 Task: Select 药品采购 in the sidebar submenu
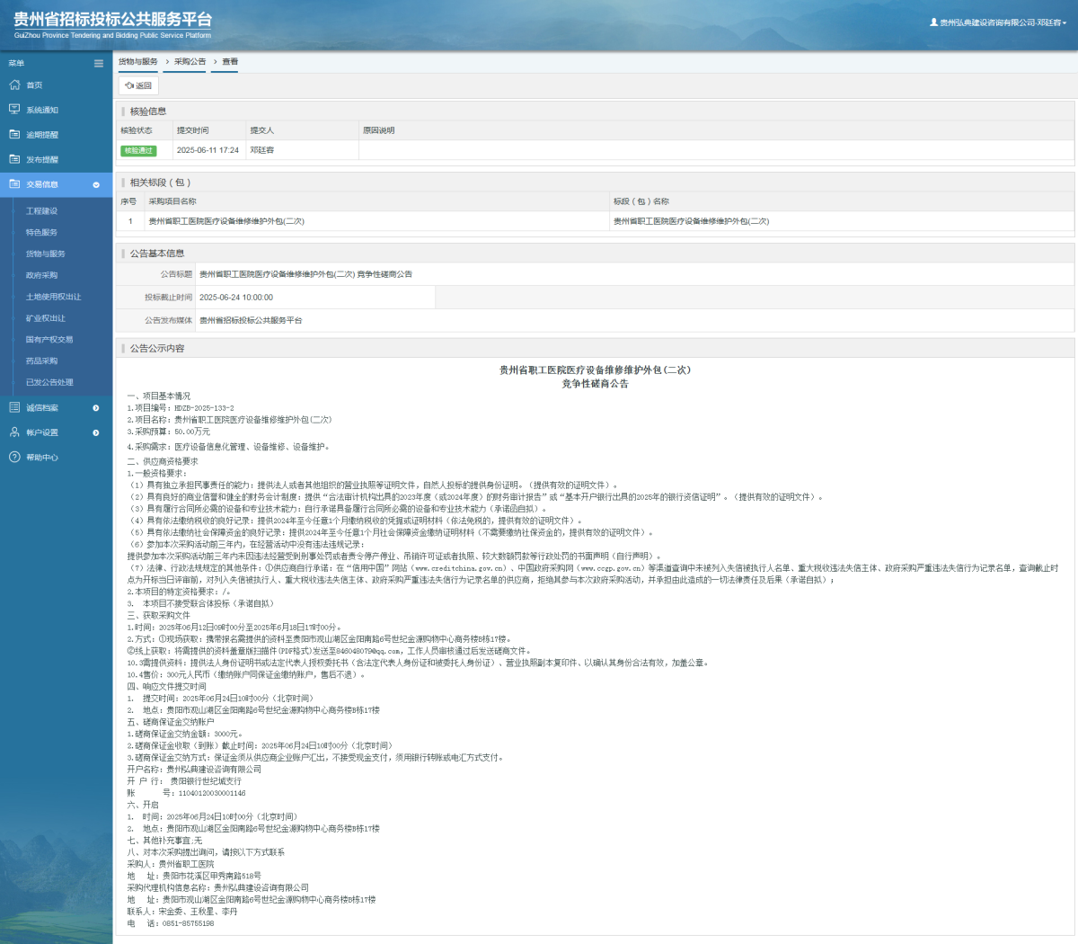point(41,361)
